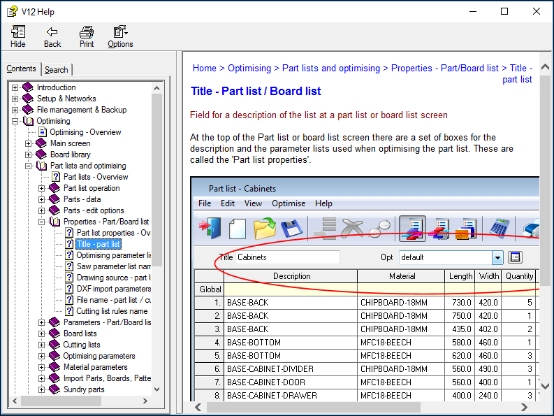The image size is (554, 416).
Task: Click the spectacles view icon
Action: coord(379,229)
